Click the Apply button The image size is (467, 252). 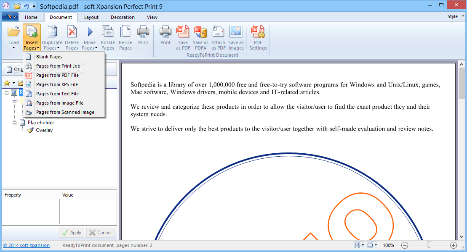pos(72,233)
